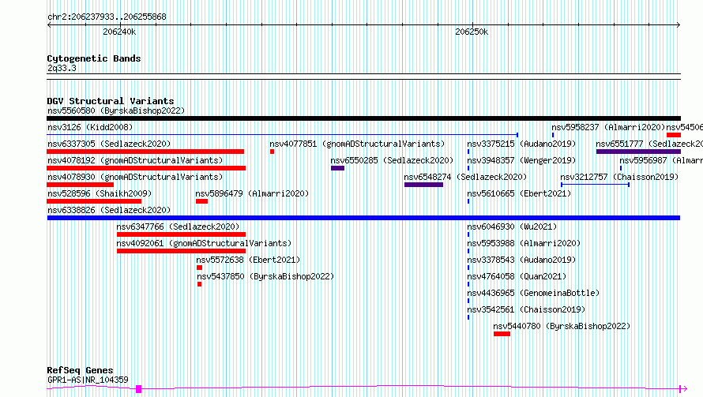The height and width of the screenshot is (397, 703).
Task: Click the DGV Structural Variants track title
Action: pos(111,101)
